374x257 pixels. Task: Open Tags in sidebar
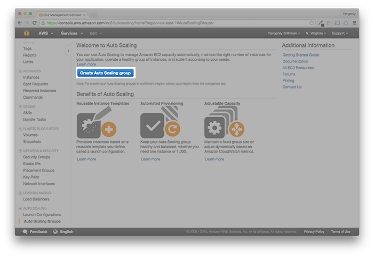[27, 49]
